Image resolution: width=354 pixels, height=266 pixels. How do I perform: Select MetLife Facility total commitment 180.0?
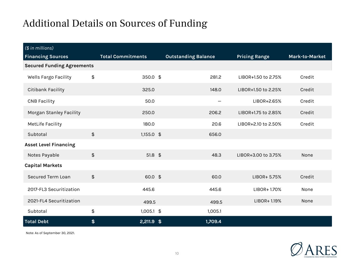pos(149,124)
